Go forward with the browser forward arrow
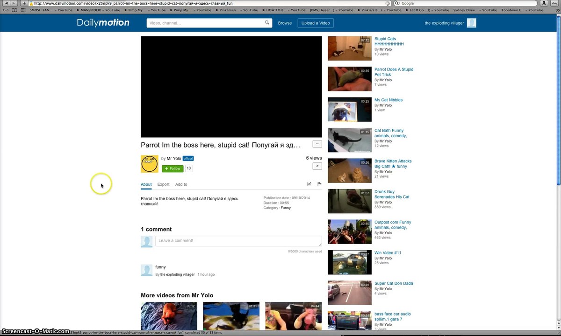This screenshot has width=561, height=336. (x=14, y=3)
